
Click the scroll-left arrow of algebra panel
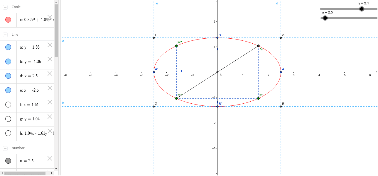coord(2,173)
